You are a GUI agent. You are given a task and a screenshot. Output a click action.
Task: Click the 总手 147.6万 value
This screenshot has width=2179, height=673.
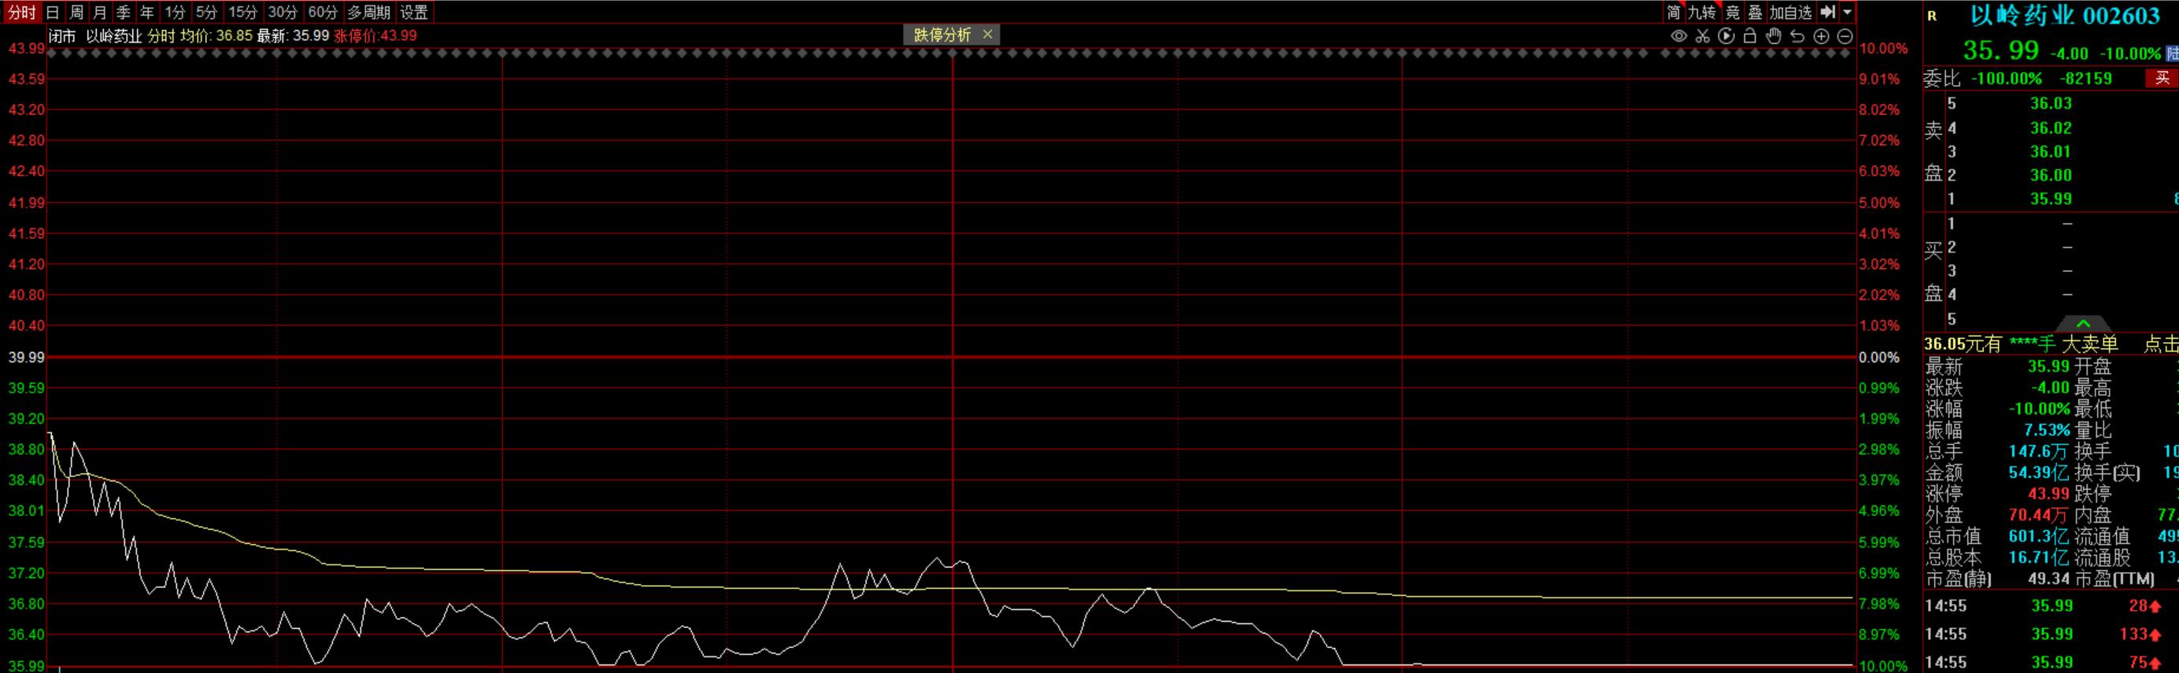2038,451
